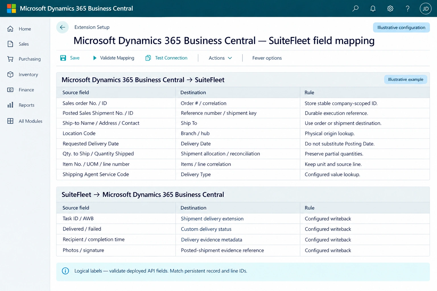This screenshot has height=291, width=437.
Task: Click the Illustrative configuration badge
Action: (401, 28)
